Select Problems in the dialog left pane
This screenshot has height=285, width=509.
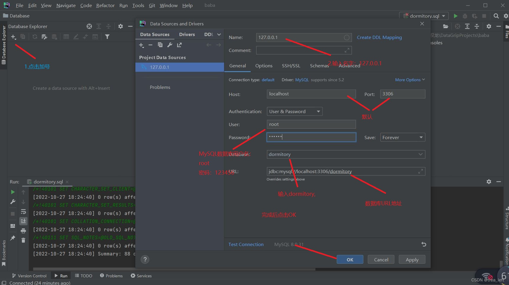(160, 87)
